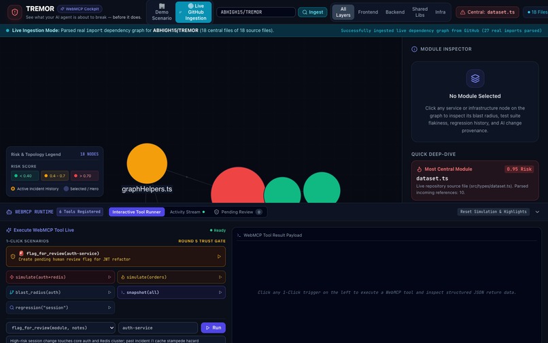Run the simulate(auth+redis) scenario
This screenshot has width=548, height=343.
coord(61,277)
